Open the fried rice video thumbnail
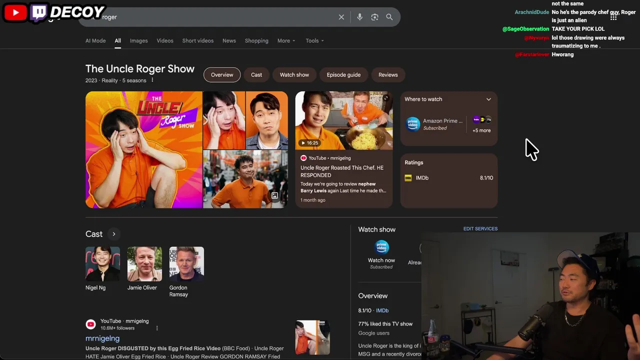Image resolution: width=640 pixels, height=360 pixels. tap(344, 120)
